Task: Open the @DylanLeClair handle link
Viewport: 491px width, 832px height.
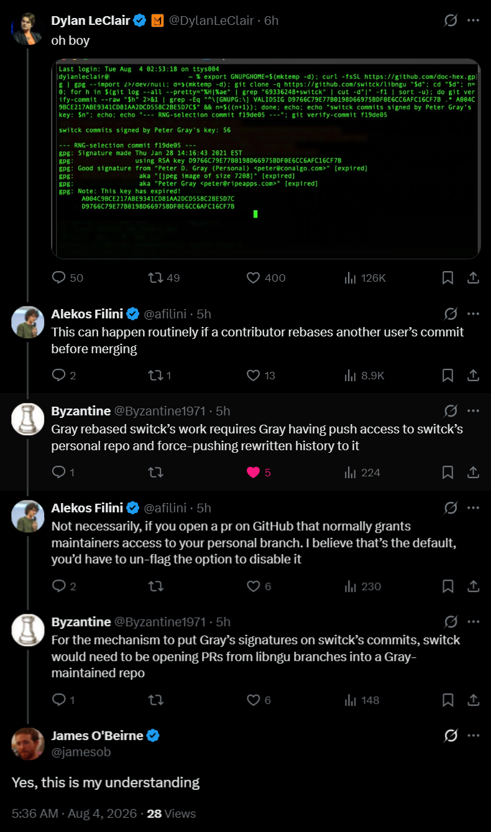Action: point(212,21)
